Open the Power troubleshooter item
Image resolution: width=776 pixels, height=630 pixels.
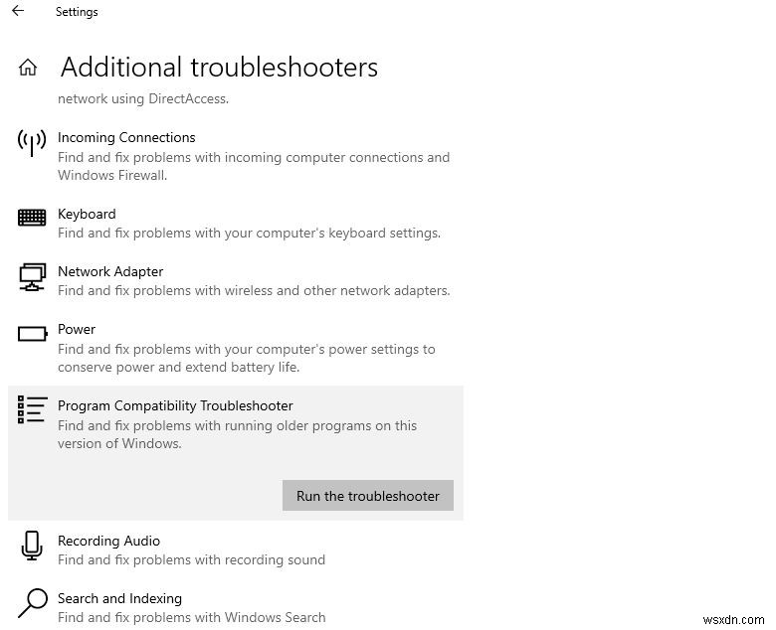click(x=77, y=330)
